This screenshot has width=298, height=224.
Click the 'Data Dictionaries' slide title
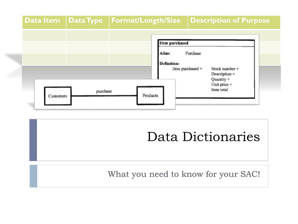tap(203, 137)
